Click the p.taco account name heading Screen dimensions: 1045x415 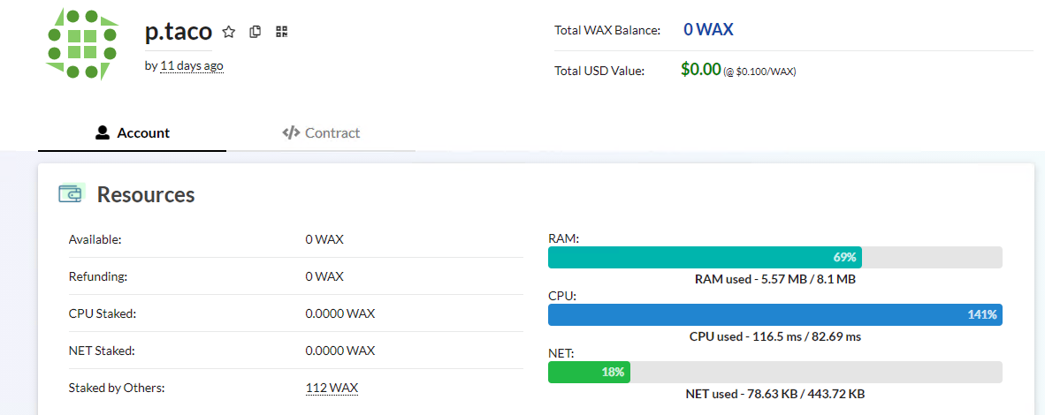pyautogui.click(x=179, y=31)
